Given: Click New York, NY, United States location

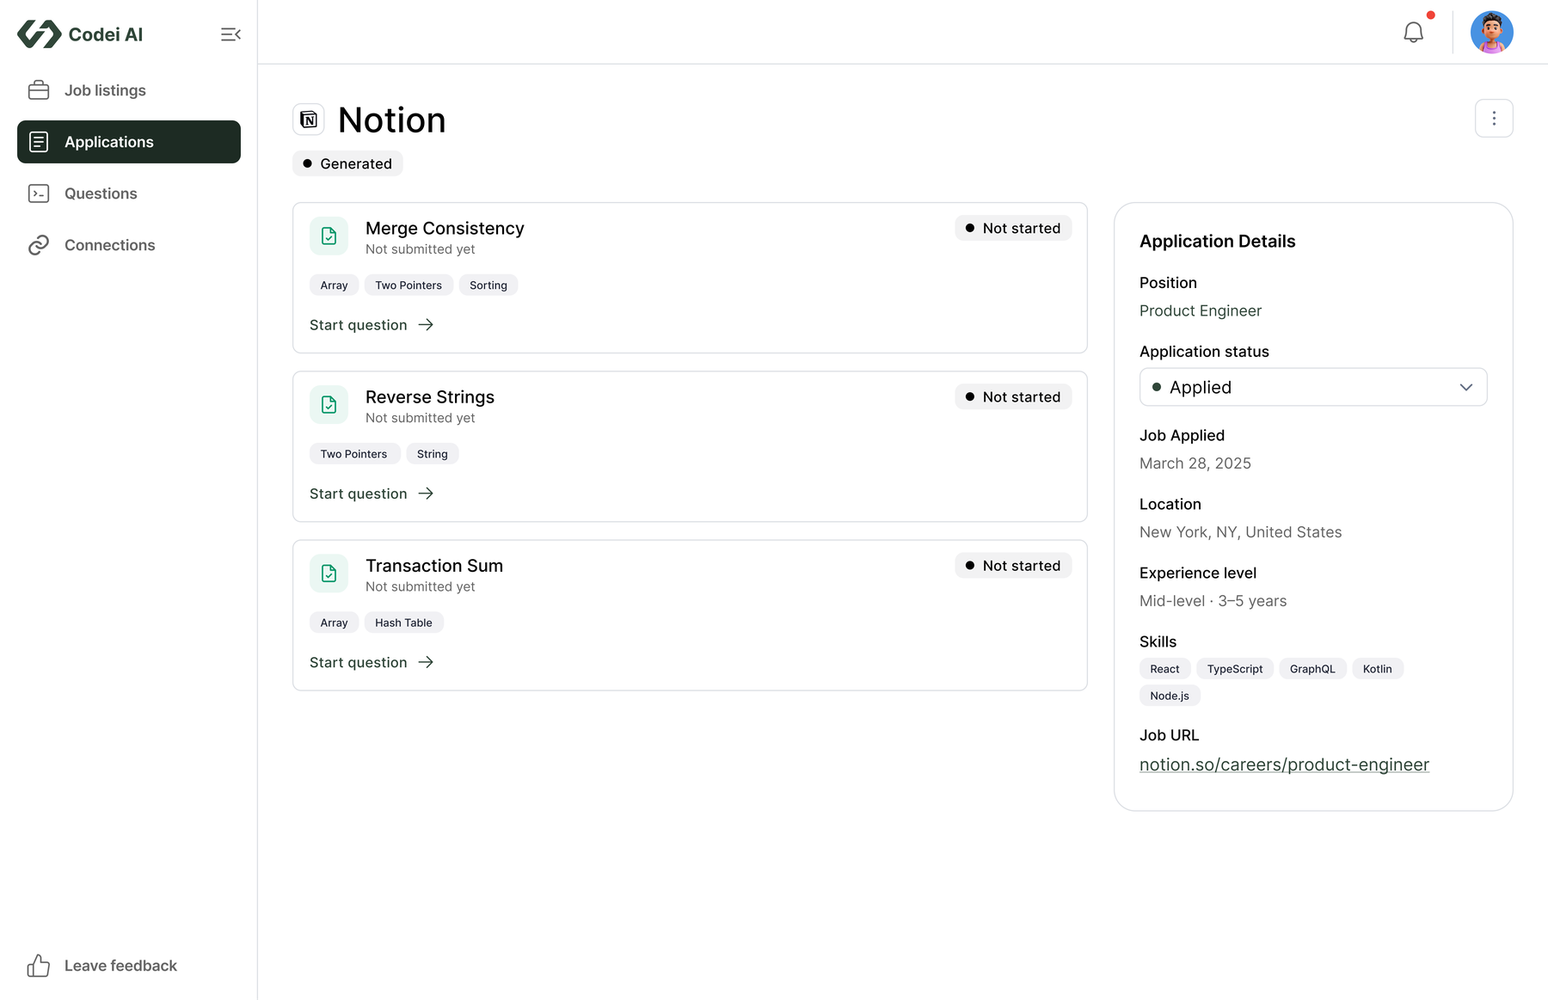Looking at the screenshot, I should (x=1241, y=532).
